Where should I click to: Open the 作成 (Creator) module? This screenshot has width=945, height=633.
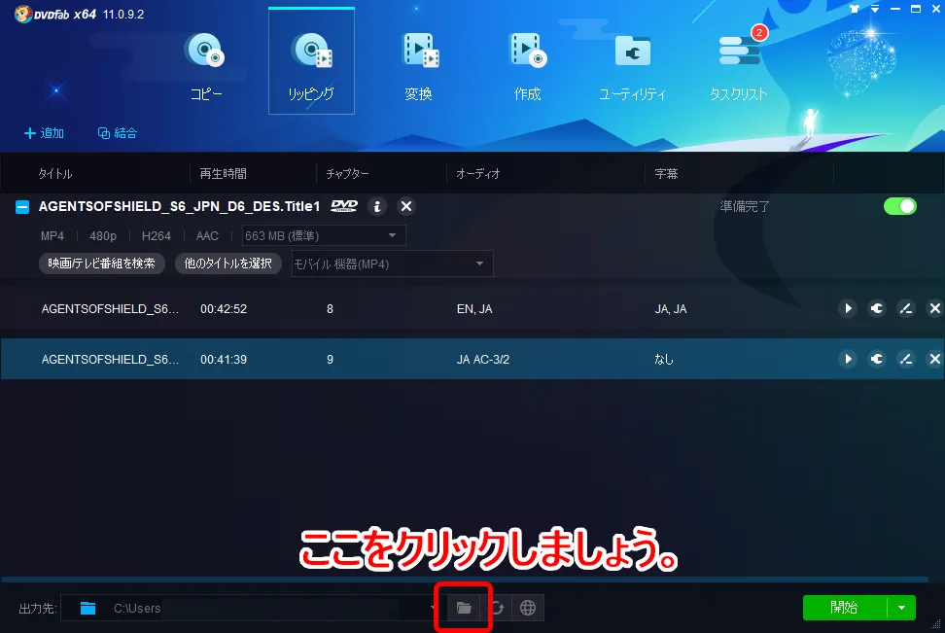pos(527,66)
